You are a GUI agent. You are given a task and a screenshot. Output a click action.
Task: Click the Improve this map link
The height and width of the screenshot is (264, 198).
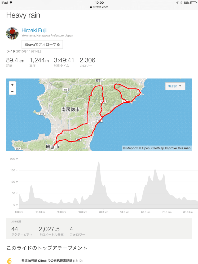(178, 148)
